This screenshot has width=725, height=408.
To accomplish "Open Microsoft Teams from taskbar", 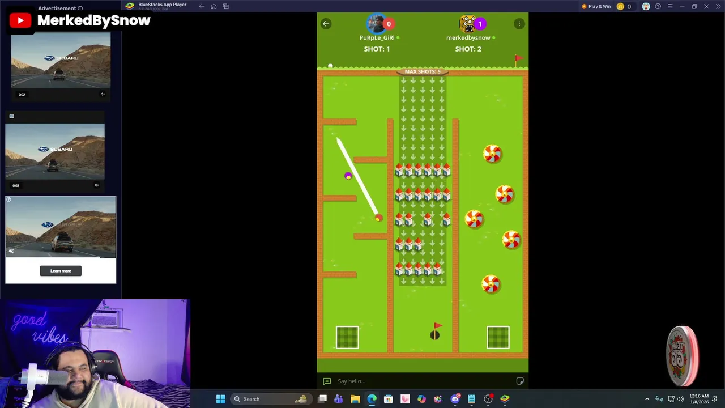I will [x=339, y=399].
